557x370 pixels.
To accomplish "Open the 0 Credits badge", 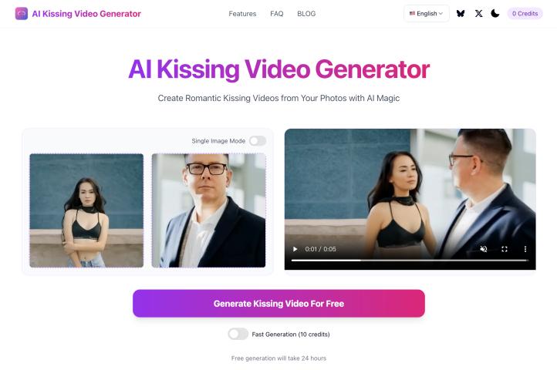I will tap(525, 14).
